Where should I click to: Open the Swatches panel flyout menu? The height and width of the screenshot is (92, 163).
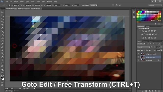point(162,10)
